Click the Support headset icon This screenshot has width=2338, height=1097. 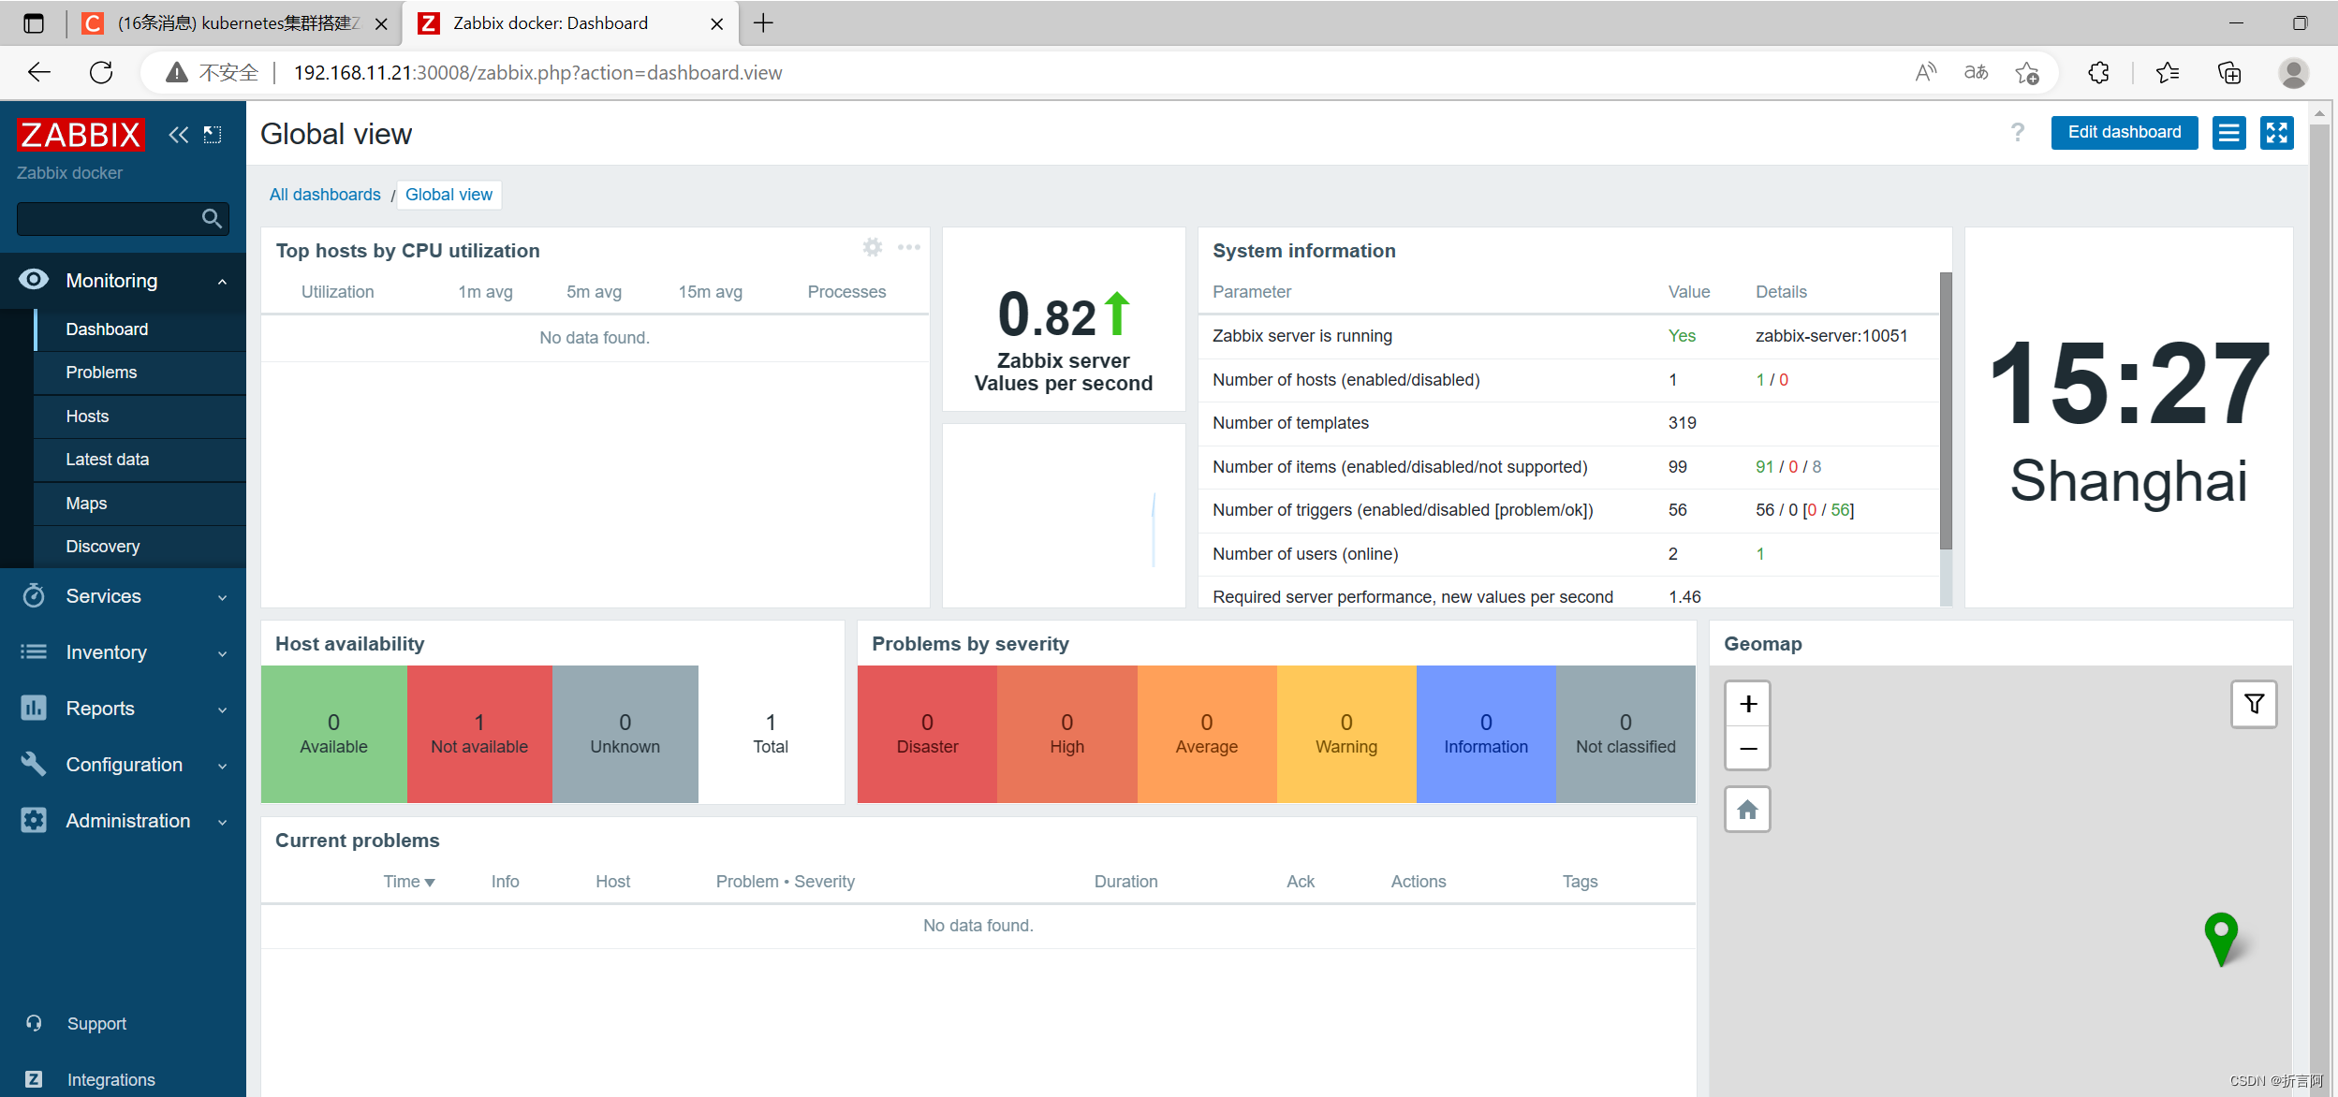[34, 1023]
